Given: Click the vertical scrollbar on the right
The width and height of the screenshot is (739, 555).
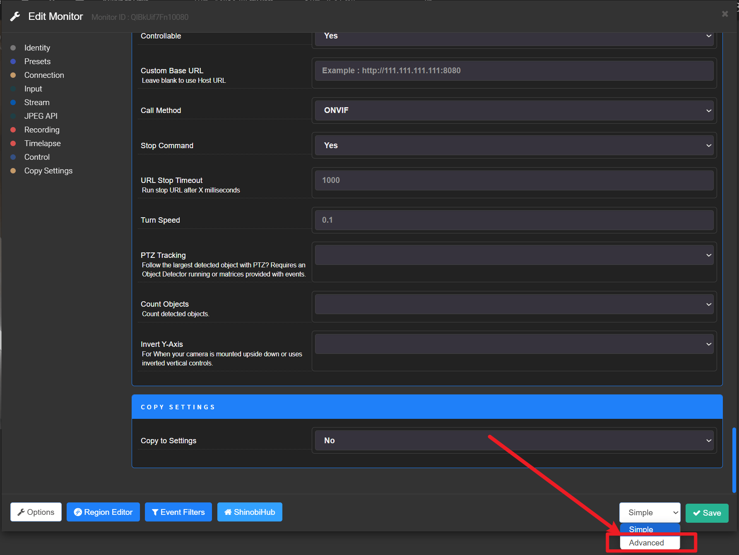Looking at the screenshot, I should point(734,460).
